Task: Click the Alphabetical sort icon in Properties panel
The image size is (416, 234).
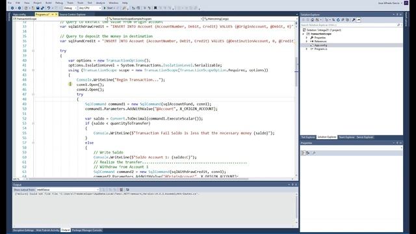Action: click(x=307, y=153)
